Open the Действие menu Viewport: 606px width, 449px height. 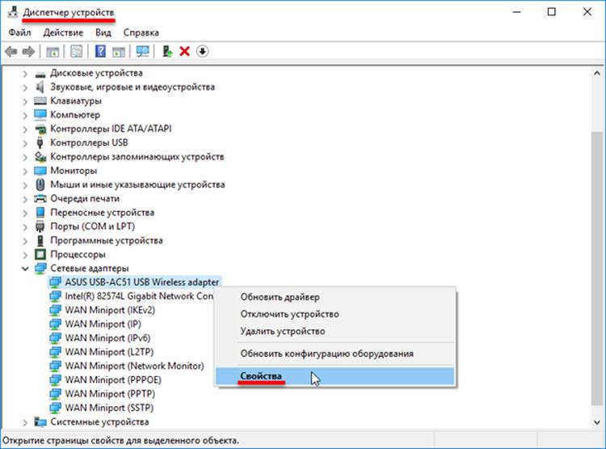(x=63, y=32)
